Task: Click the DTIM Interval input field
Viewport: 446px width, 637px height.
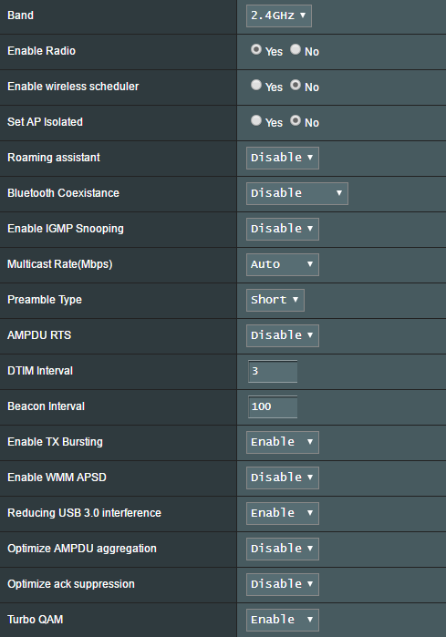Action: pyautogui.click(x=273, y=371)
